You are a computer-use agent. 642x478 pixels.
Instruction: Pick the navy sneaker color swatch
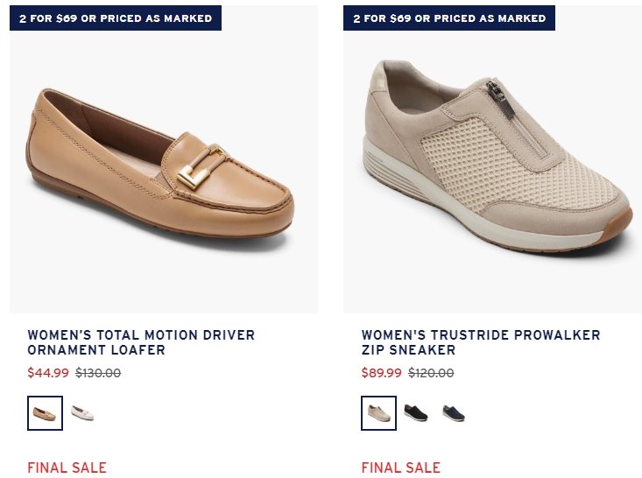(x=454, y=413)
